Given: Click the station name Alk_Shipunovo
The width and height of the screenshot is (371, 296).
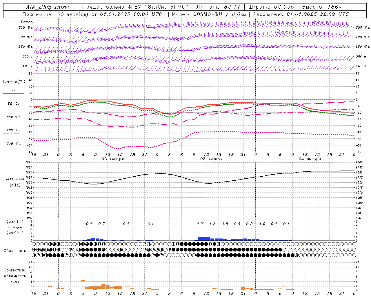Looking at the screenshot, I should click(x=48, y=7).
